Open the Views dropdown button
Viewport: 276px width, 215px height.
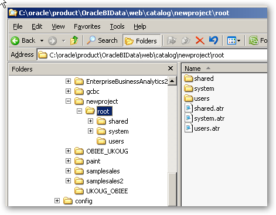point(234,40)
